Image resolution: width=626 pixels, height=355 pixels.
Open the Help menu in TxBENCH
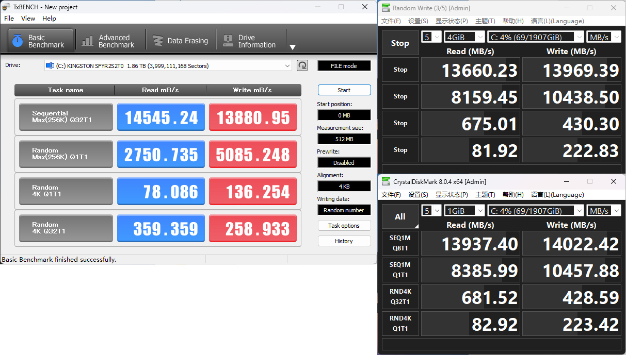click(49, 18)
